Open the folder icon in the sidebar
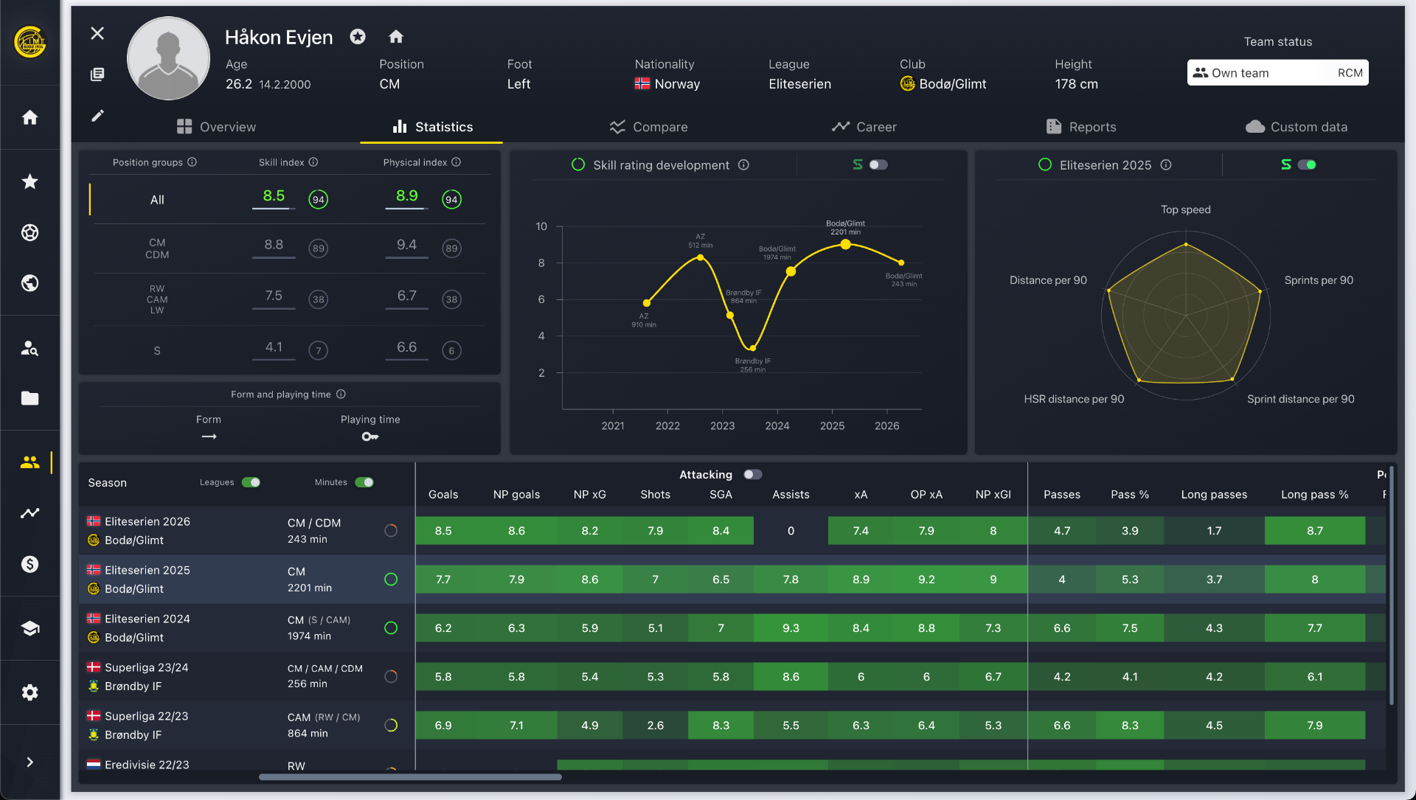The height and width of the screenshot is (800, 1416). pos(29,398)
